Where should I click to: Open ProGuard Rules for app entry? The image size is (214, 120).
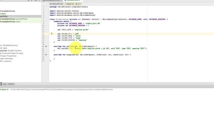click(11, 53)
